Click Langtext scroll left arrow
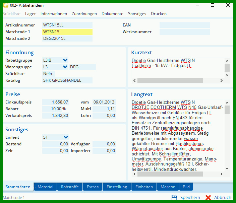Viewport: 236px width, 203px height. (x=134, y=174)
